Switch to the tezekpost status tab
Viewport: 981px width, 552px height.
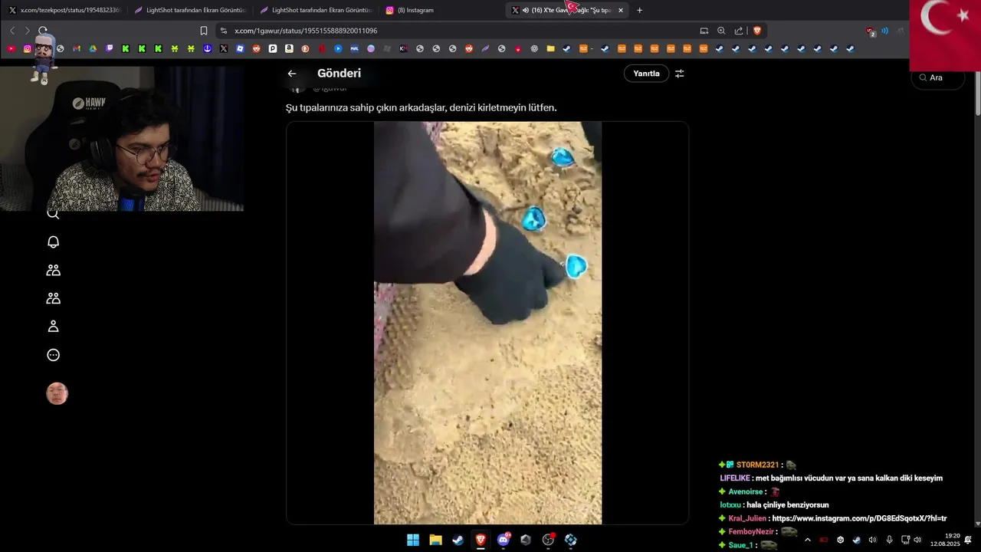point(64,10)
